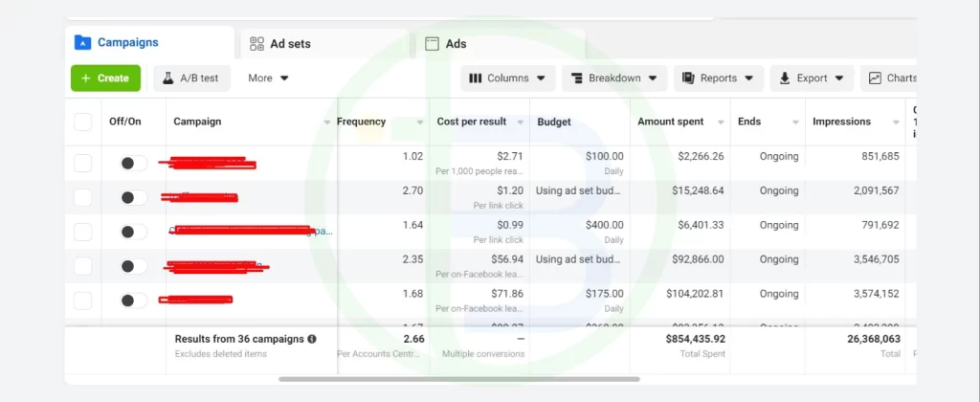The height and width of the screenshot is (402, 980).
Task: Click info icon beside Results from 36 campaigns
Action: (x=312, y=339)
